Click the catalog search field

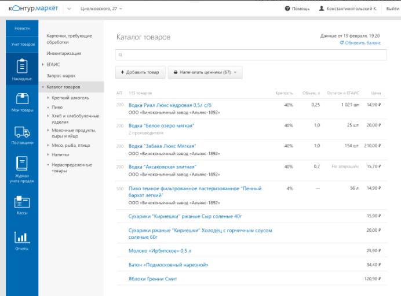(x=251, y=55)
